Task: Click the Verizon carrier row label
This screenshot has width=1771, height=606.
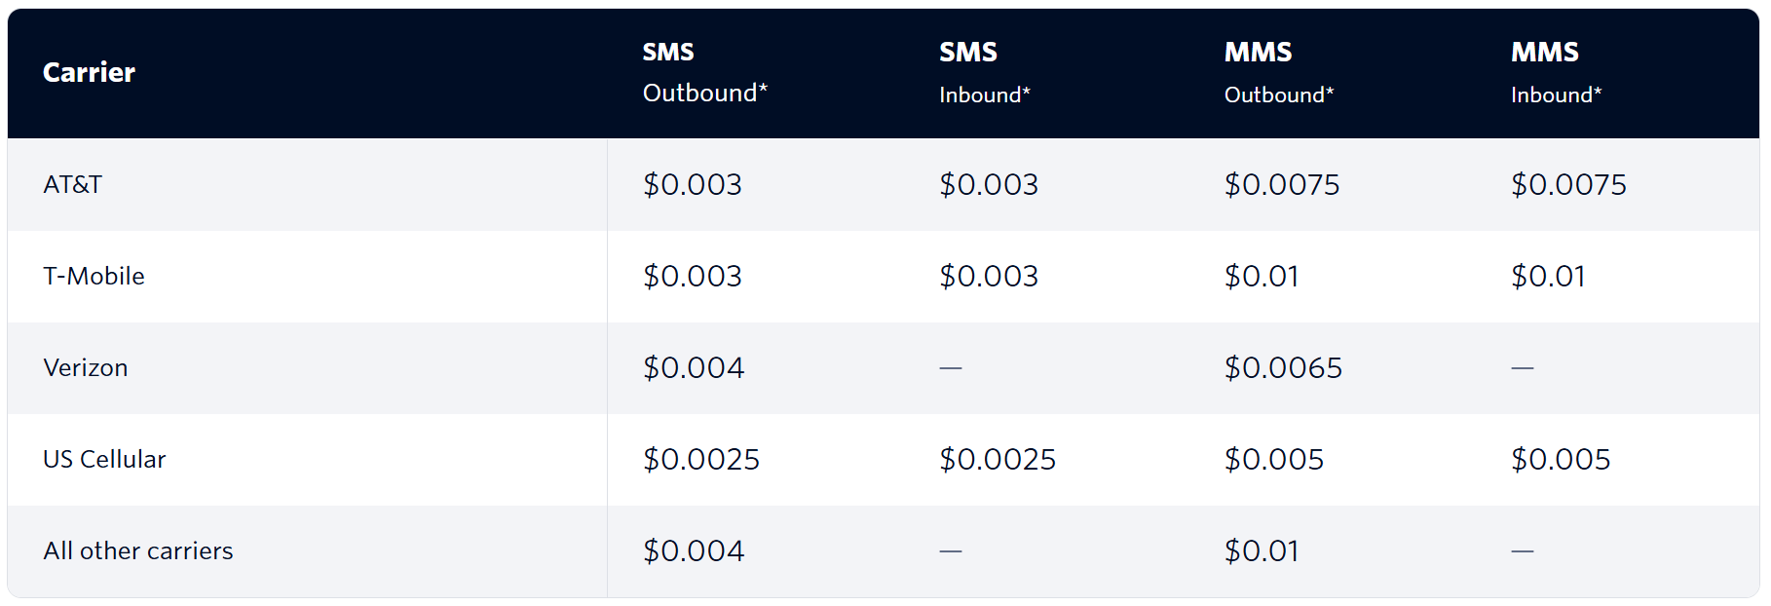Action: pos(86,367)
